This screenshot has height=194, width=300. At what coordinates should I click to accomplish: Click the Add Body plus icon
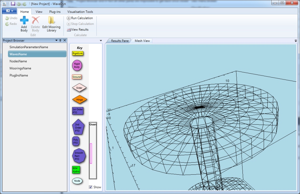24,20
